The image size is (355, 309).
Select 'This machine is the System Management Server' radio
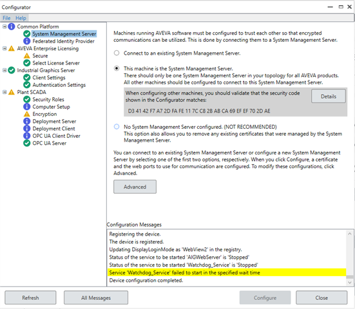click(x=117, y=68)
